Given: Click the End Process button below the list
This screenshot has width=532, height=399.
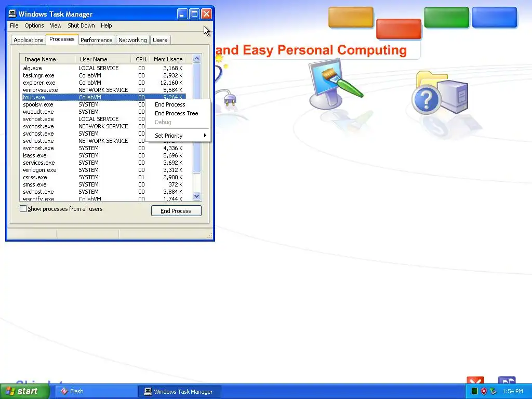Looking at the screenshot, I should tap(176, 211).
